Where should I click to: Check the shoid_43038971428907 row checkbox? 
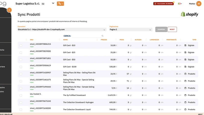click(x=21, y=74)
